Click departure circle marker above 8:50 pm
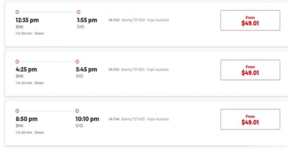This screenshot has height=150, width=292. pyautogui.click(x=17, y=111)
